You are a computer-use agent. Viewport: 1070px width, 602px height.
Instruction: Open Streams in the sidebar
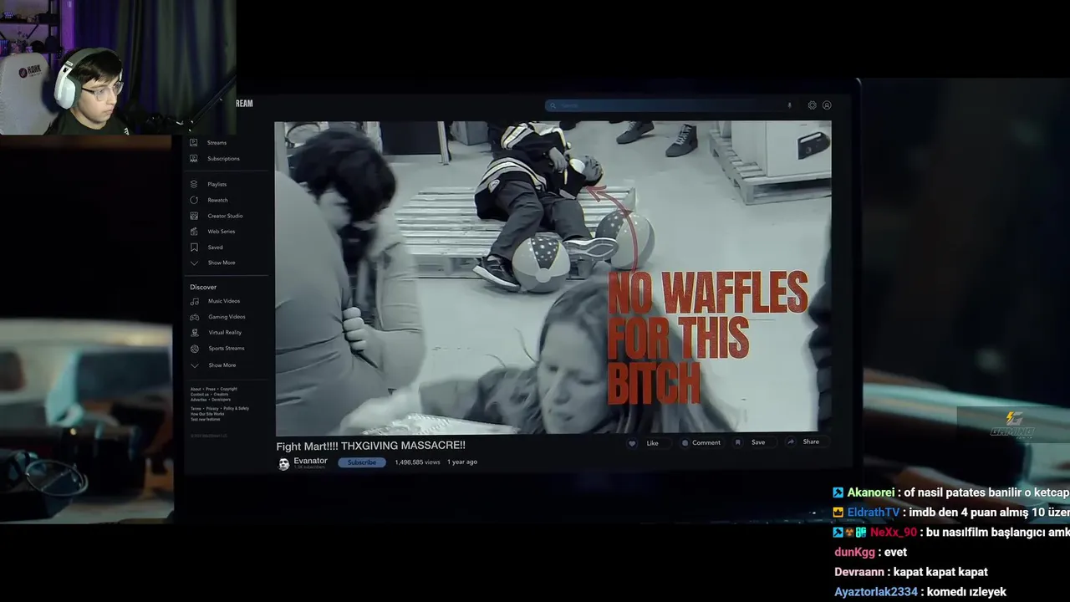point(209,142)
